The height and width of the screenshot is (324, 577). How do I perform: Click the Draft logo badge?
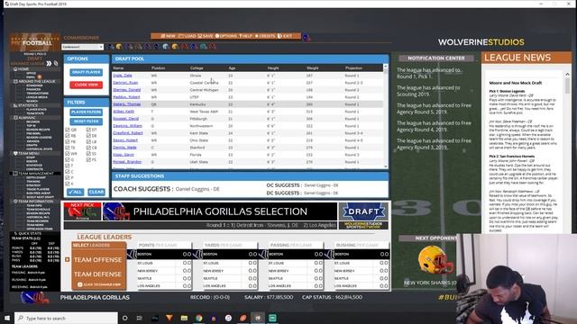[363, 211]
